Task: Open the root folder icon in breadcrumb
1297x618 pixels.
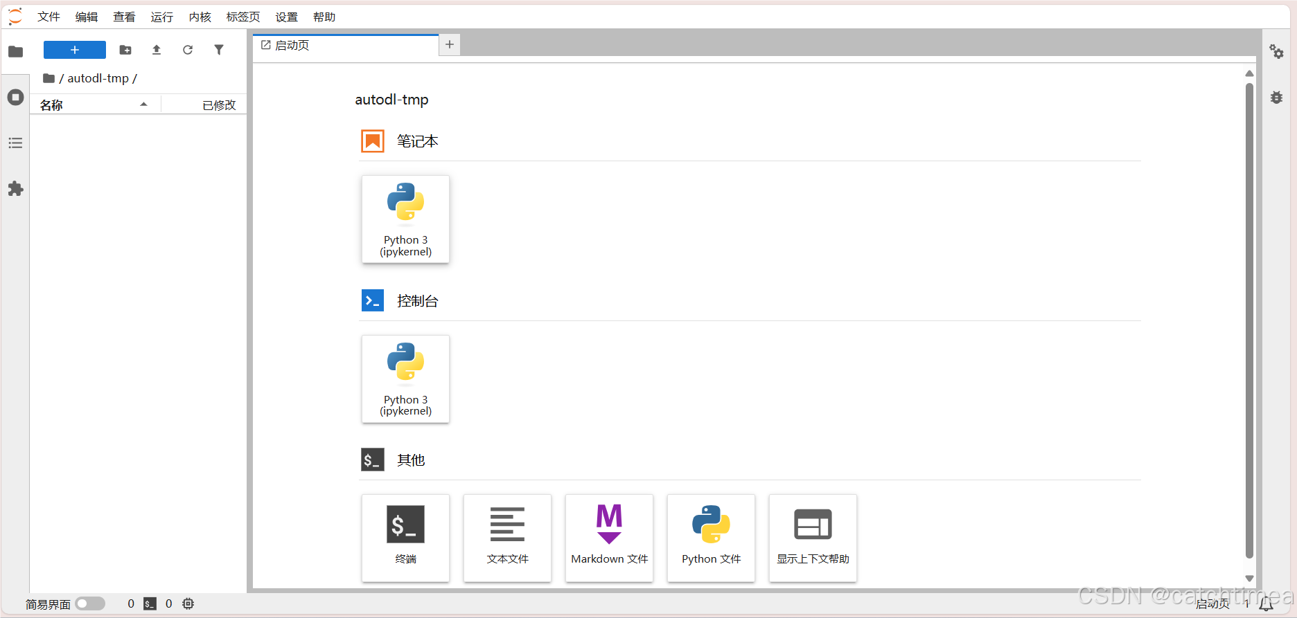Action: (48, 78)
